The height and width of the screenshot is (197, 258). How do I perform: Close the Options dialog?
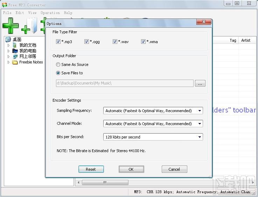tap(204, 22)
